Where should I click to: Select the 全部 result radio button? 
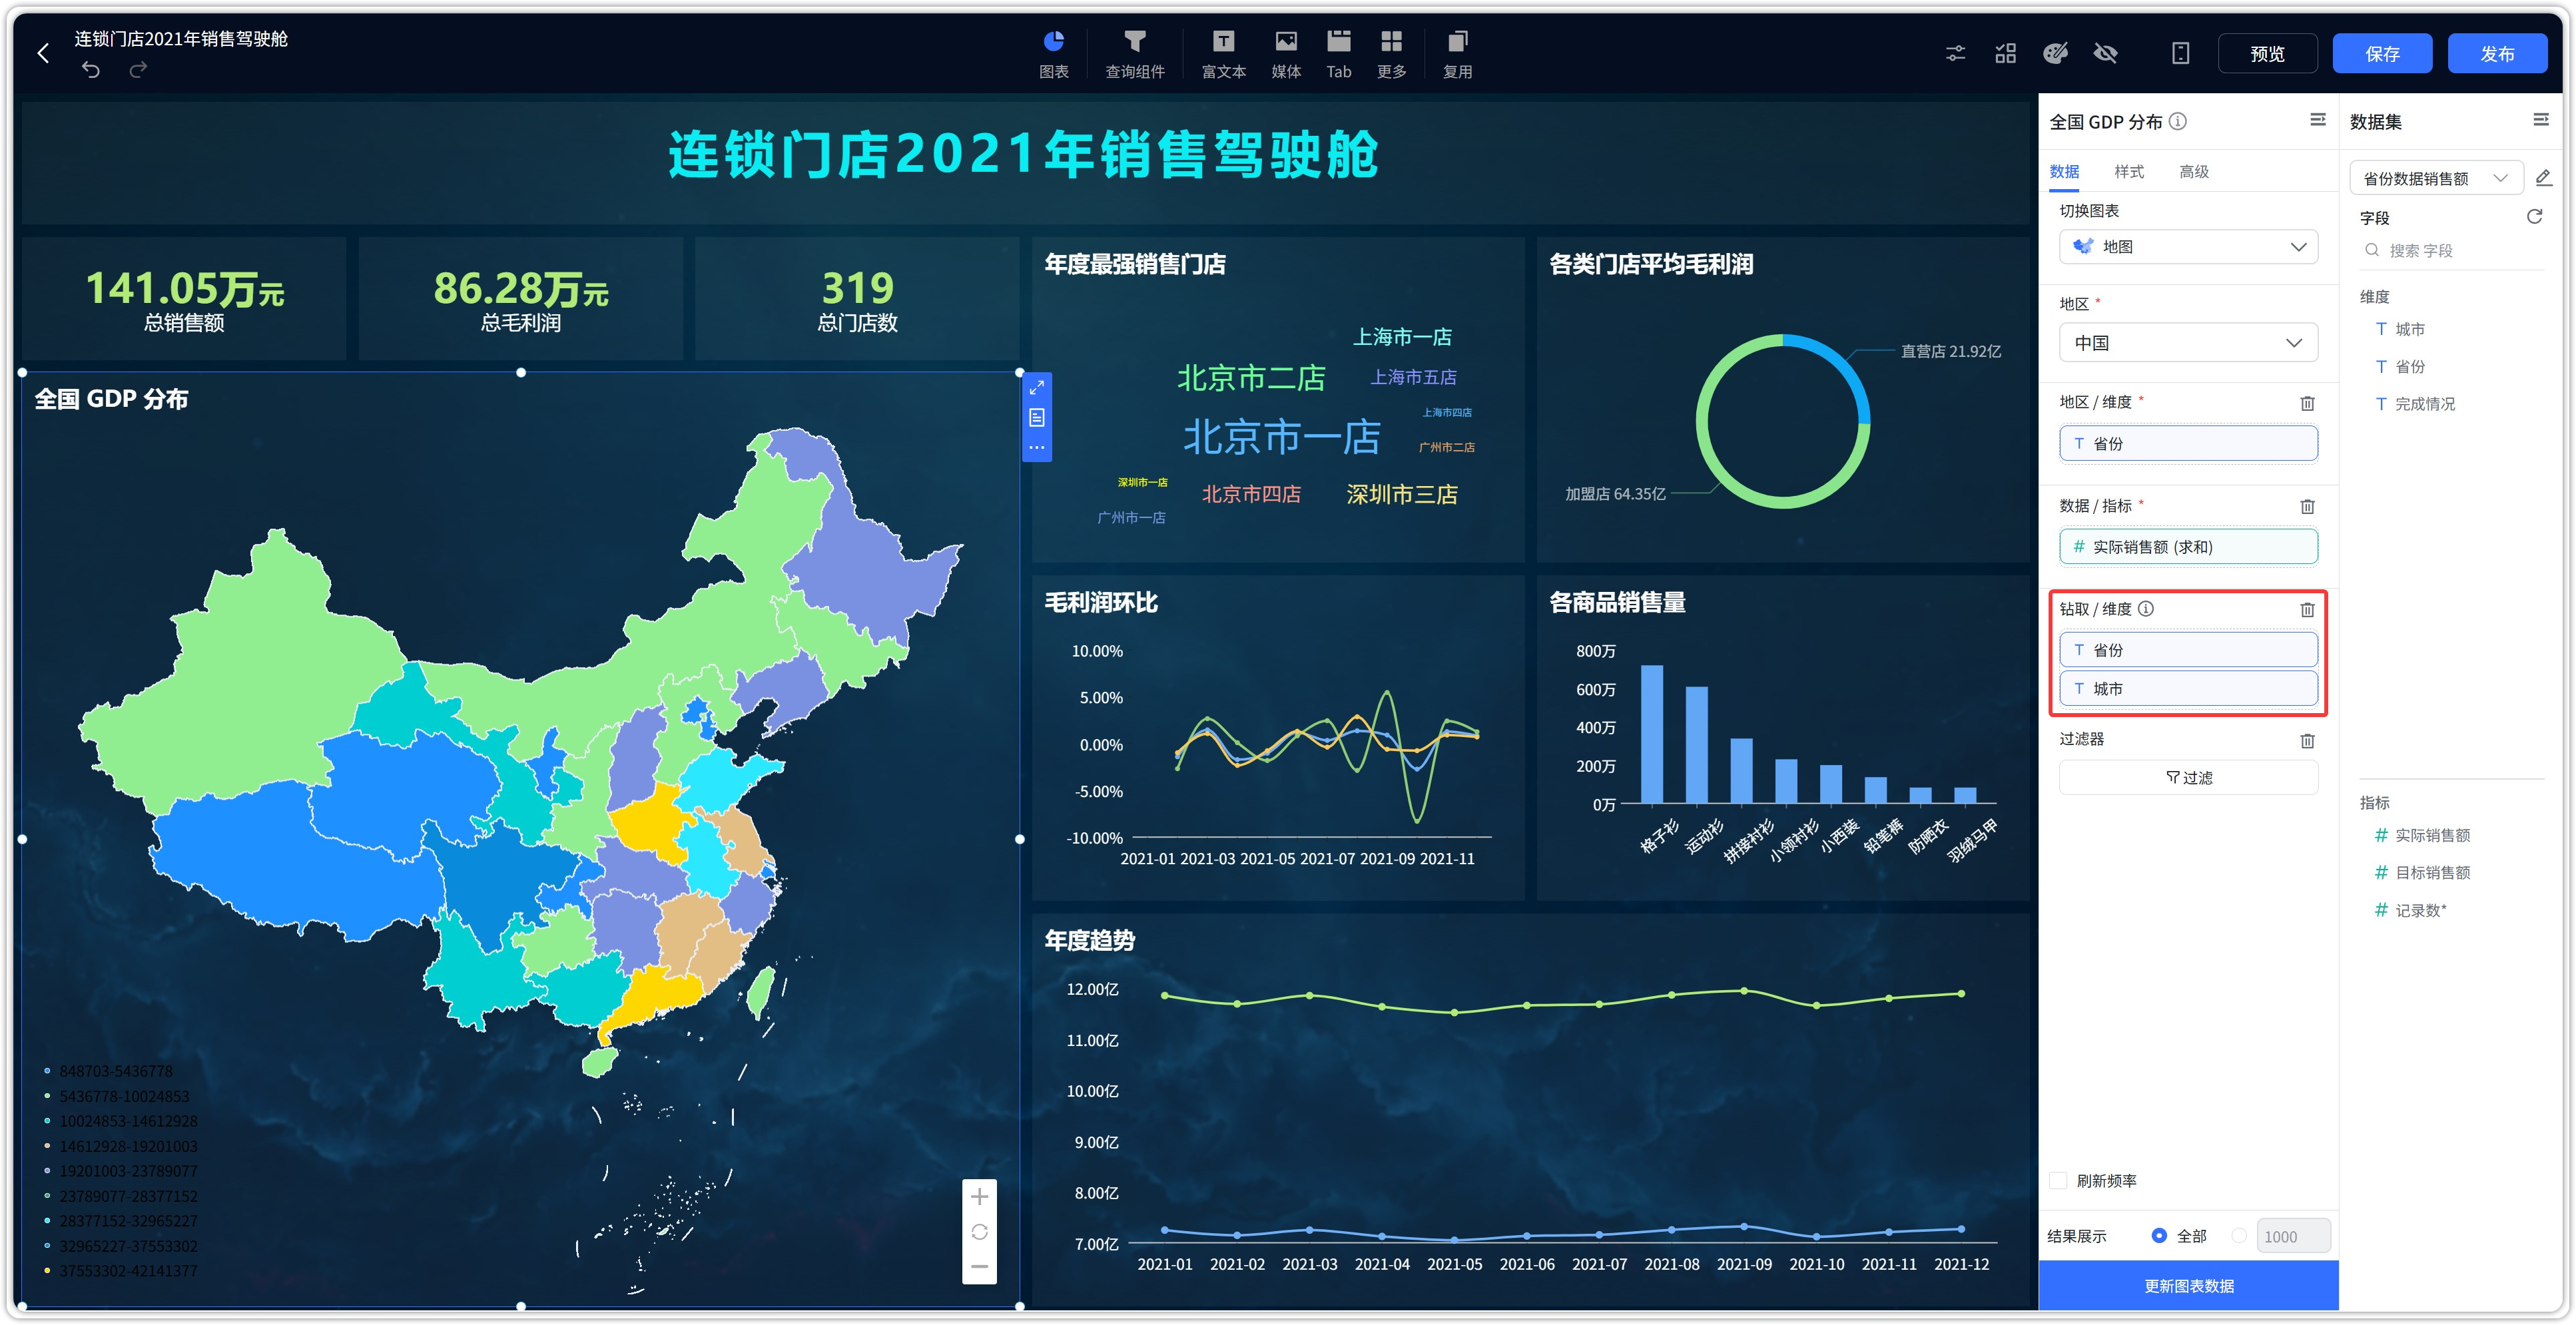click(2159, 1236)
